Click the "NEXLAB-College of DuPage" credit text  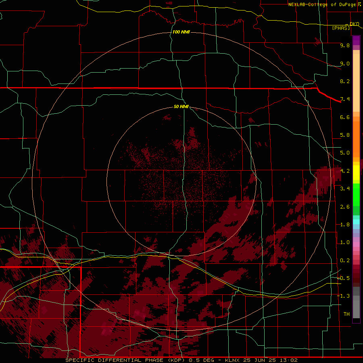click(323, 4)
